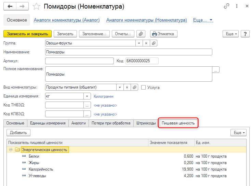Open the Аналоги номенклатуры (Аналог) link
This screenshot has width=251, height=186.
(x=67, y=20)
